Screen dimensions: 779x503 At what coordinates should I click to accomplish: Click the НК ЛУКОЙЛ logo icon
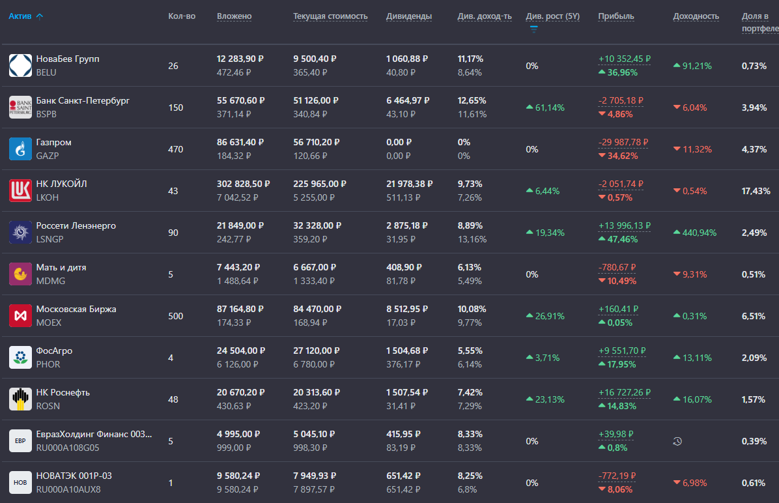20,191
